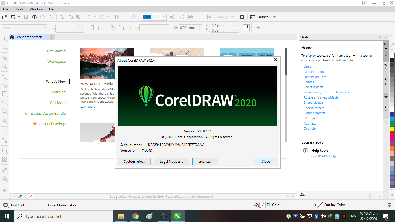The width and height of the screenshot is (395, 222).
Task: Switch to the Properties docker tab
Action: click(386, 75)
